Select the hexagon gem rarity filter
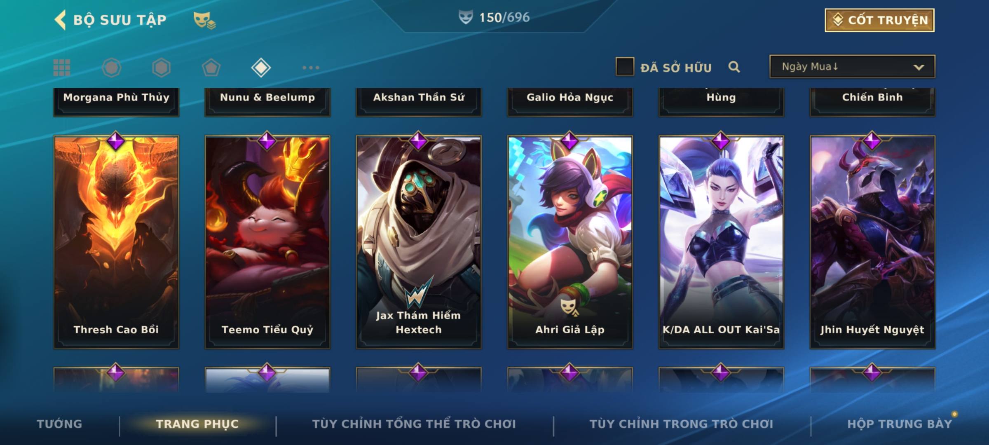 (161, 68)
